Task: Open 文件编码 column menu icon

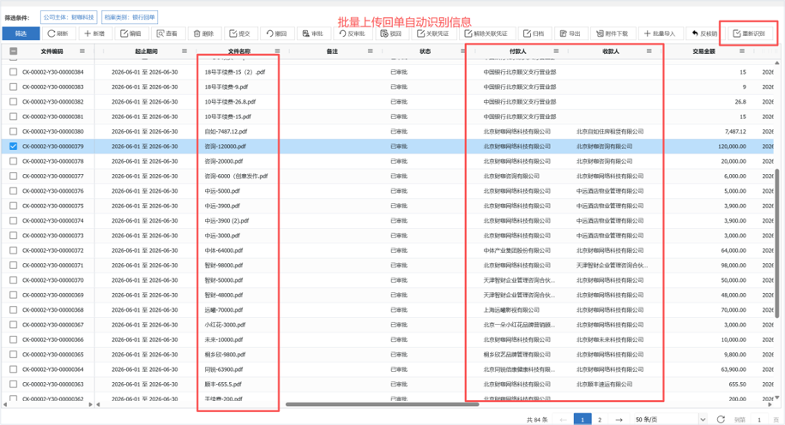Action: click(82, 51)
